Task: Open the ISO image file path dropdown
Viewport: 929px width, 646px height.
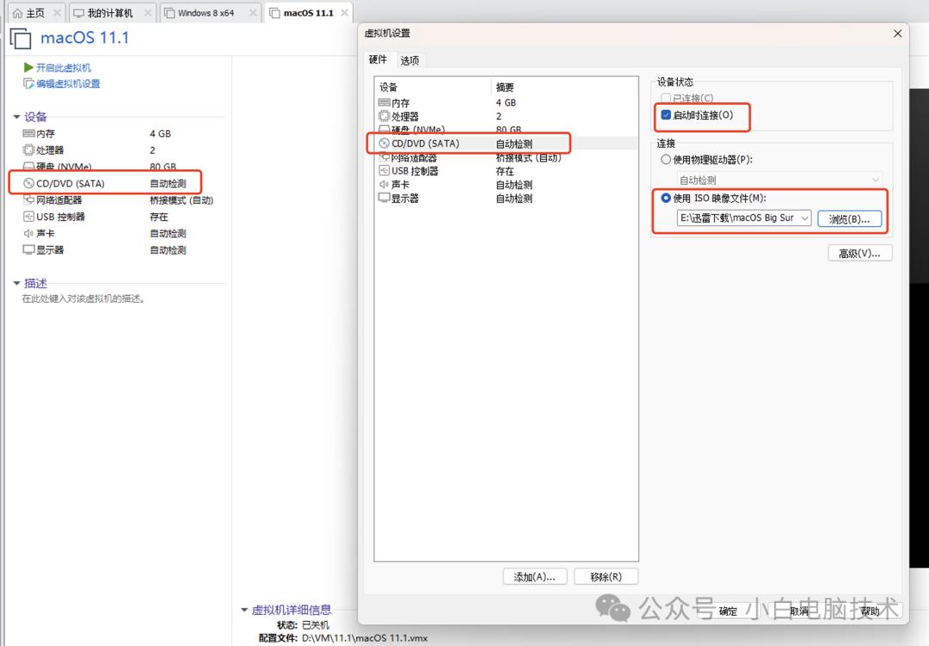Action: tap(806, 218)
